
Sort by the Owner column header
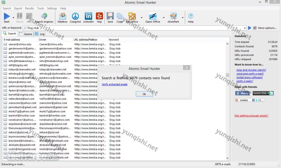pyautogui.click(x=55, y=40)
